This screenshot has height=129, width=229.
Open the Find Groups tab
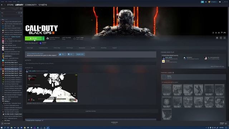coord(69,48)
